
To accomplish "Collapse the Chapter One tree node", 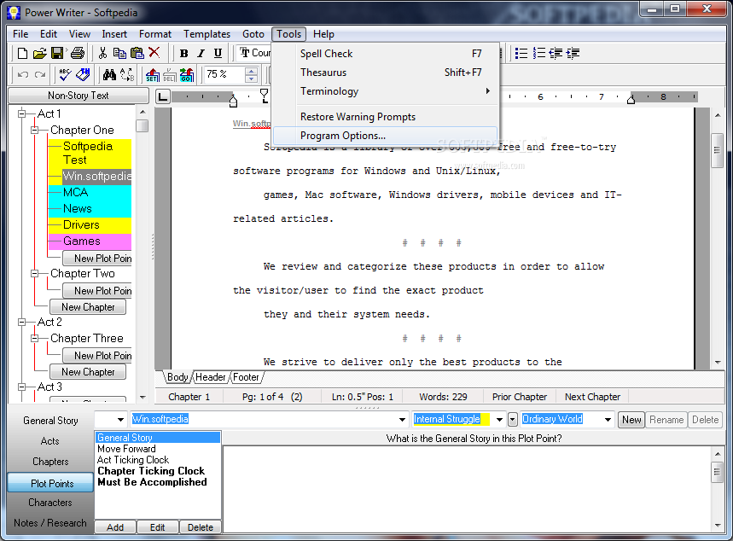I will 35,130.
